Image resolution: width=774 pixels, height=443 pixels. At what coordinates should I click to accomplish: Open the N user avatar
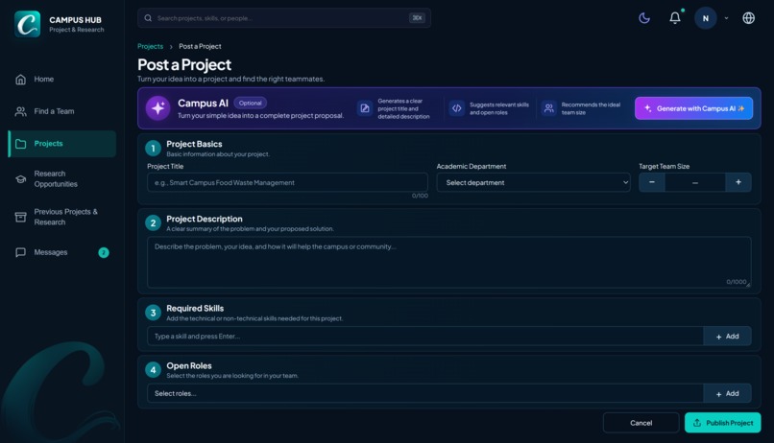(x=706, y=18)
